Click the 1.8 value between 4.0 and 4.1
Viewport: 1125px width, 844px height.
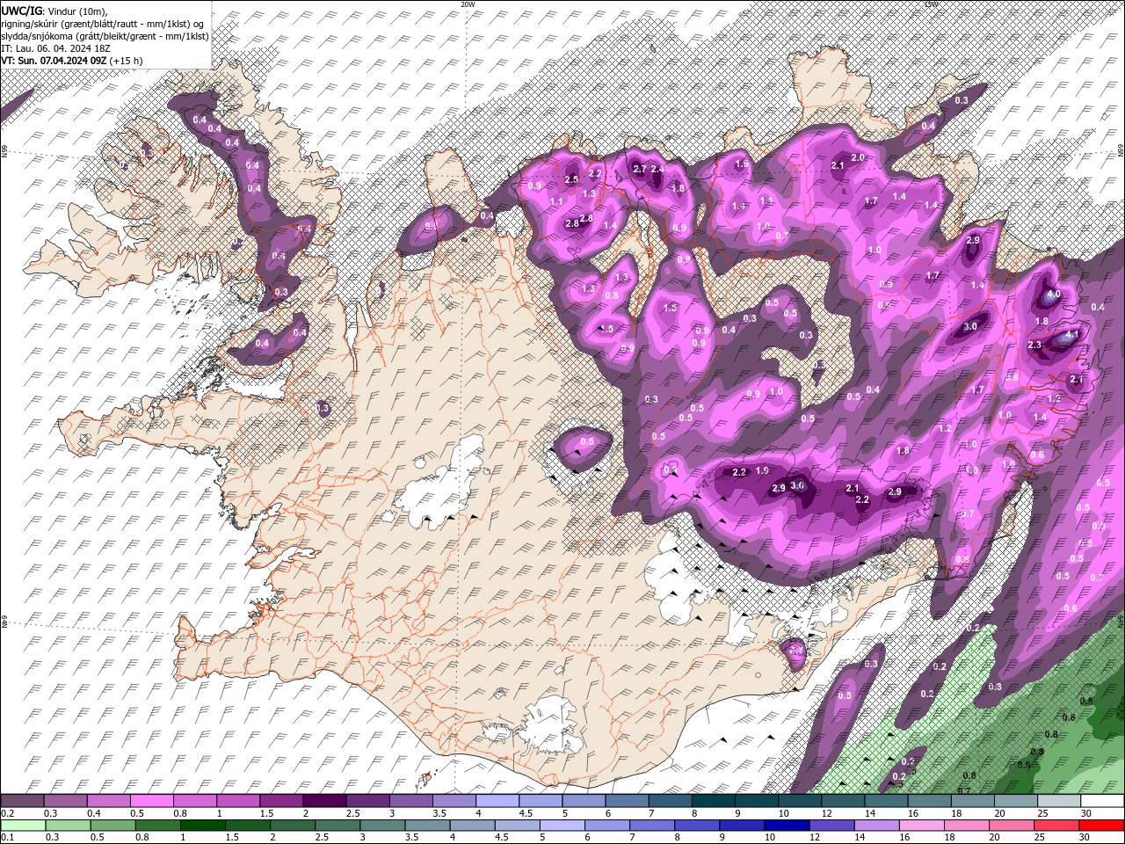point(1042,322)
